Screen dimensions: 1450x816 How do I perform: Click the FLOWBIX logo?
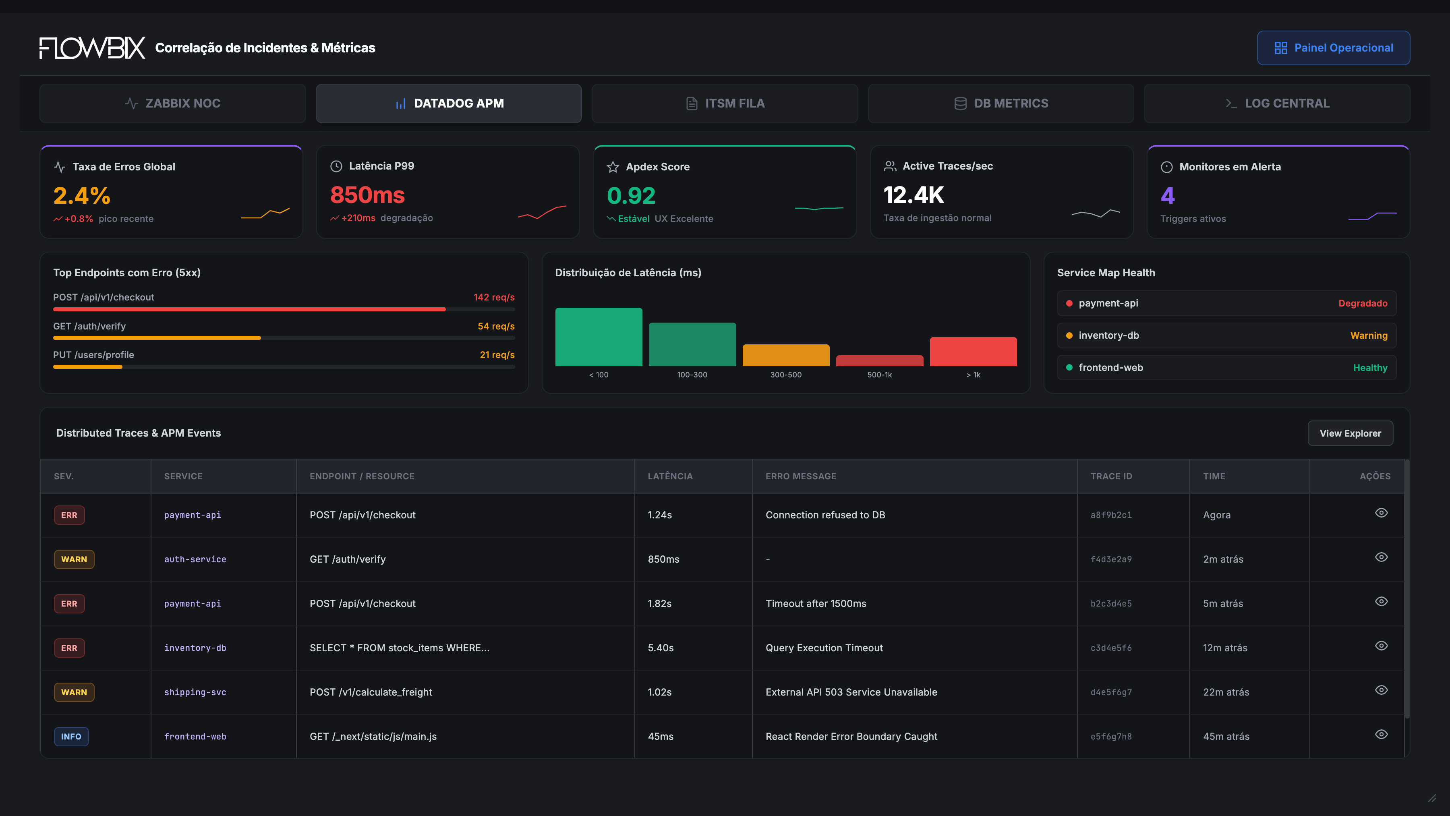point(92,48)
